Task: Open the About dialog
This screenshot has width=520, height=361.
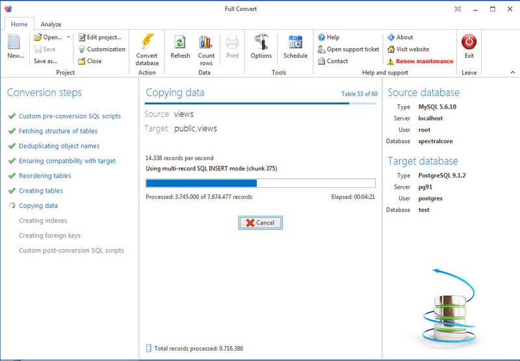Action: point(400,37)
